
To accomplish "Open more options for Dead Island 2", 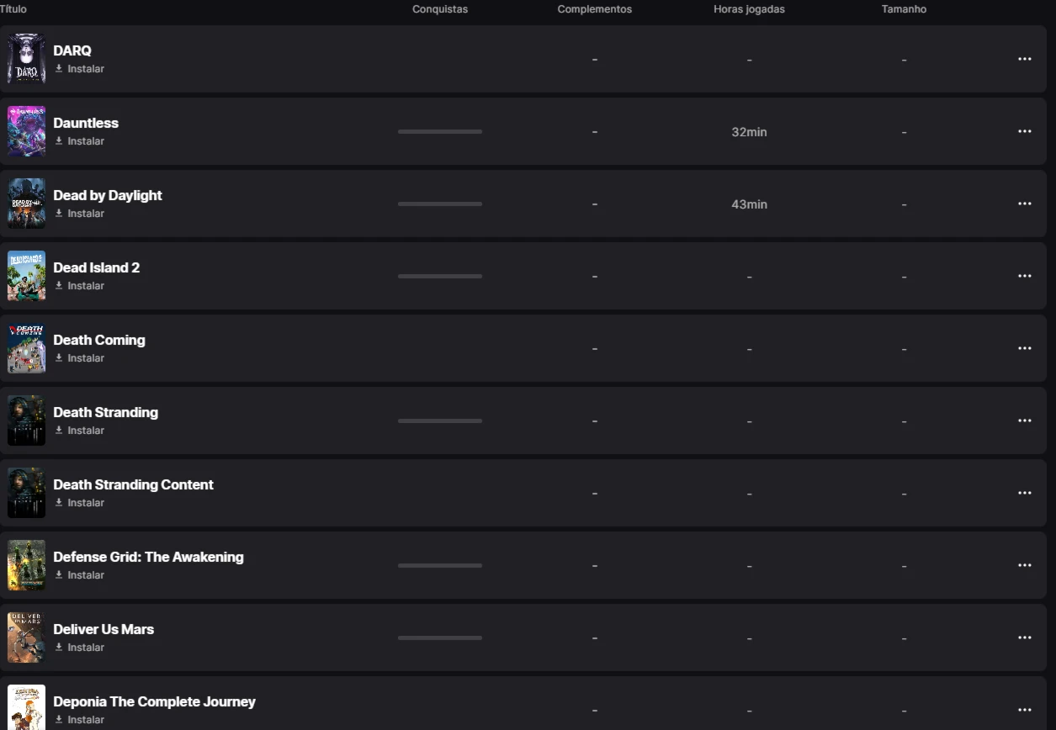I will pyautogui.click(x=1024, y=276).
